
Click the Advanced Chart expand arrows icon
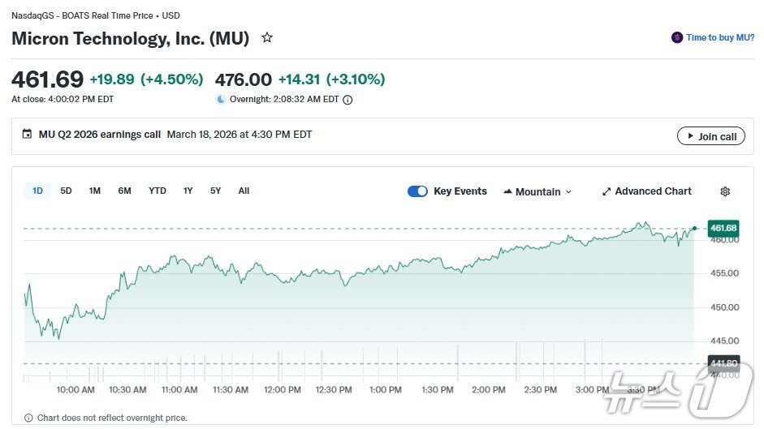(x=606, y=191)
